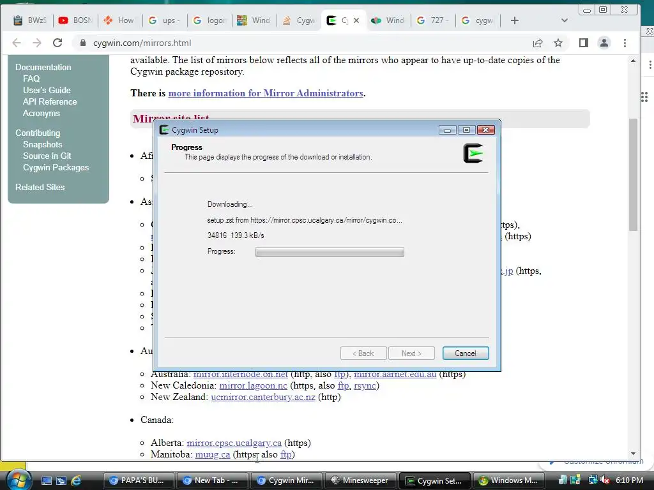This screenshot has height=490, width=654.
Task: Click the Cygwin Setup progress bar
Action: point(330,251)
